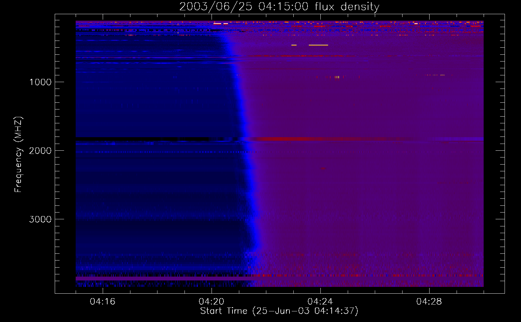Click the long yellow horizontal streak in spectrogram

click(x=318, y=45)
